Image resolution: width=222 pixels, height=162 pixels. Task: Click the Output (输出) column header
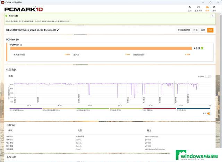pyautogui.click(x=149, y=130)
